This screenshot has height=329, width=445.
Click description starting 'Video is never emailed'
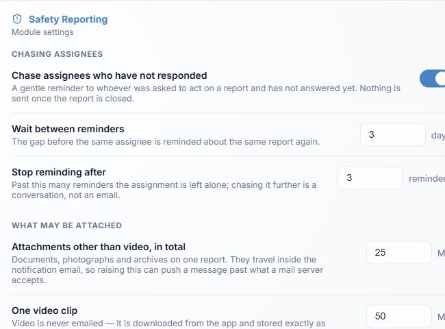[168, 324]
